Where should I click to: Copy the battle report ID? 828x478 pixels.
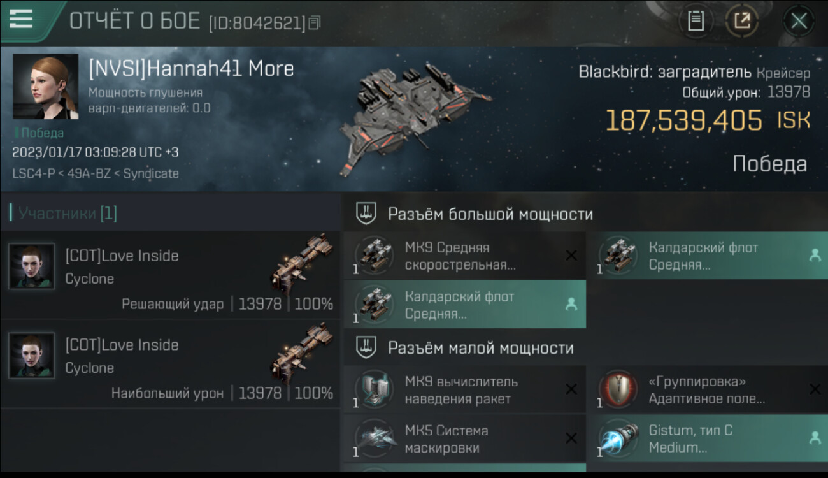click(x=314, y=24)
